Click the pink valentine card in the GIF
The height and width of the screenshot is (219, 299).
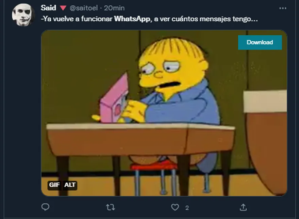pos(114,99)
